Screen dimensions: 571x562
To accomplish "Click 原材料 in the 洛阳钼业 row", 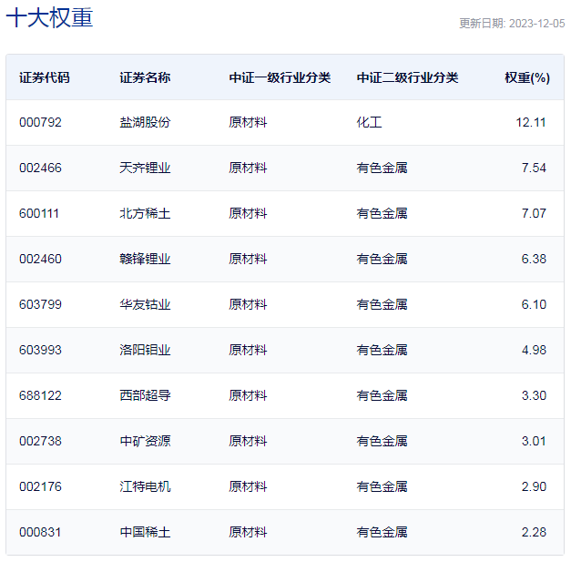I will point(248,350).
